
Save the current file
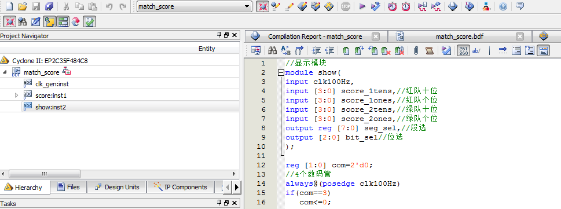[x=36, y=6]
